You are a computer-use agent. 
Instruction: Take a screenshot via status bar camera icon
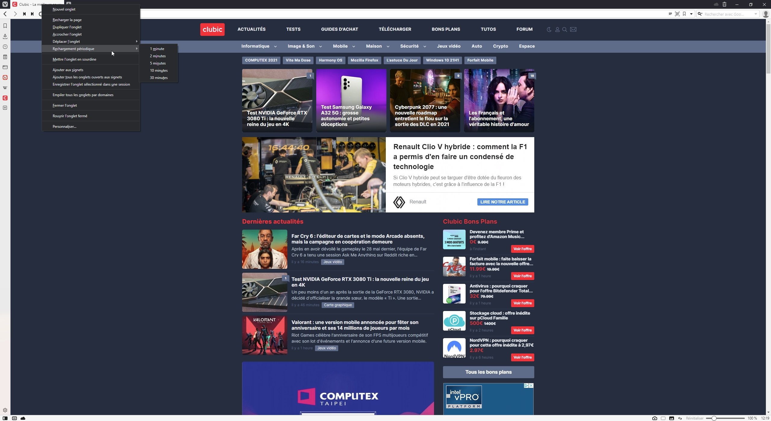coord(655,418)
